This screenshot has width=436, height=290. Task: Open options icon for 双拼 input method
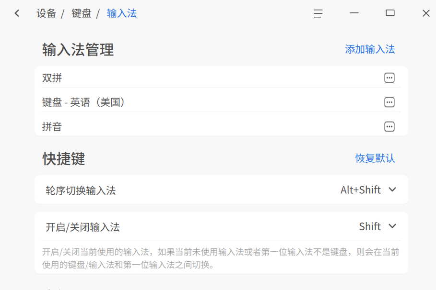(x=389, y=78)
